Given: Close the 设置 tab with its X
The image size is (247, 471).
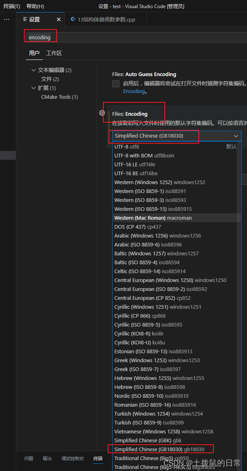Looking at the screenshot, I should [59, 19].
